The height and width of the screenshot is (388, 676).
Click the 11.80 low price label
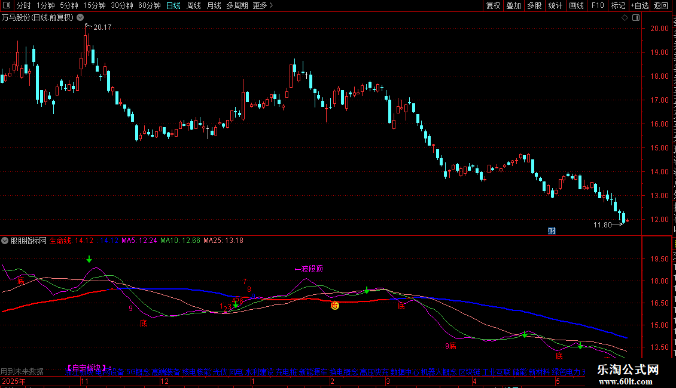pyautogui.click(x=602, y=224)
